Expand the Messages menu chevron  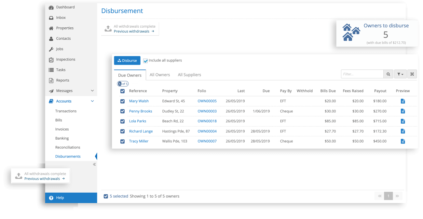(x=92, y=91)
